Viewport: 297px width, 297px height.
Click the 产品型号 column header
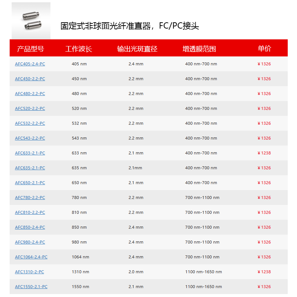click(31, 49)
